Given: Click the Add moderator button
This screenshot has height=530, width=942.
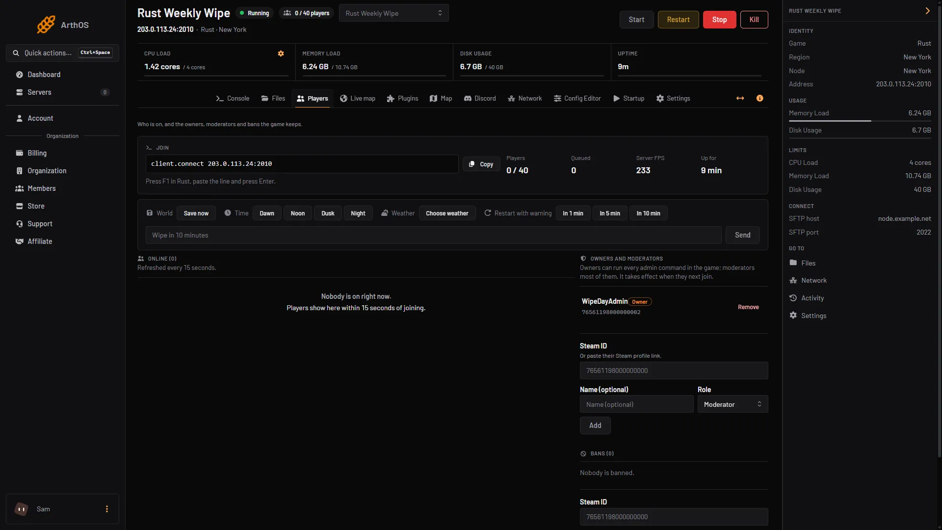Looking at the screenshot, I should (595, 425).
